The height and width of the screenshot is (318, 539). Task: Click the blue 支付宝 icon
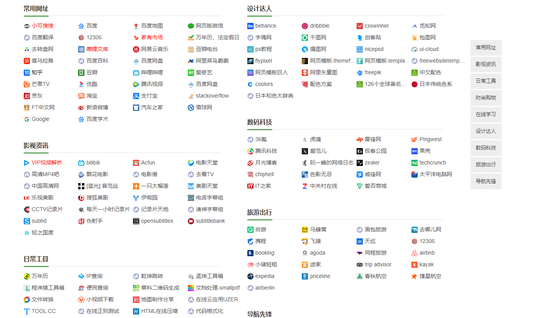pos(136,96)
